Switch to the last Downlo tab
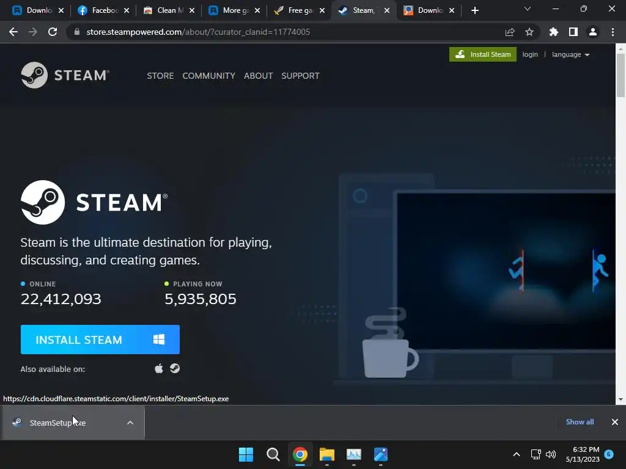This screenshot has width=626, height=469. pos(430,10)
